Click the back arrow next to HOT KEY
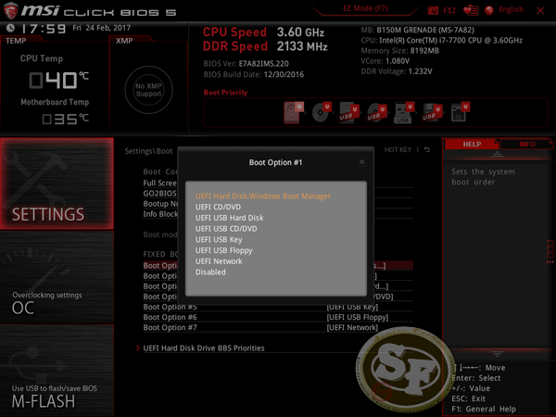Image resolution: width=556 pixels, height=417 pixels. [427, 149]
